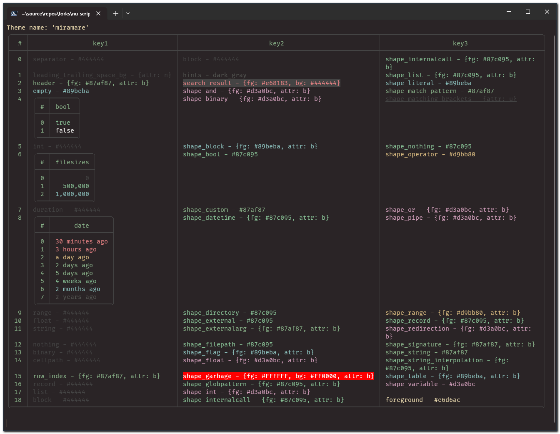The width and height of the screenshot is (560, 434).
Task: Click the 'filesizes' nested table header
Action: click(x=72, y=162)
